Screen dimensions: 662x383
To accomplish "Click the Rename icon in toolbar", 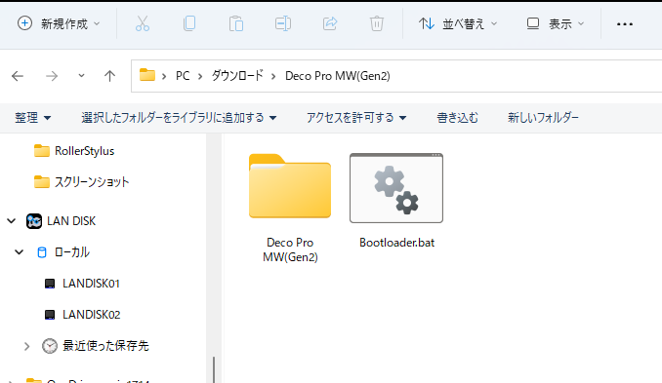I will click(x=283, y=23).
